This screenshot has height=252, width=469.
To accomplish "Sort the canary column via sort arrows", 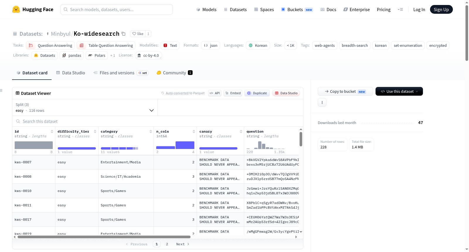I will [241, 131].
